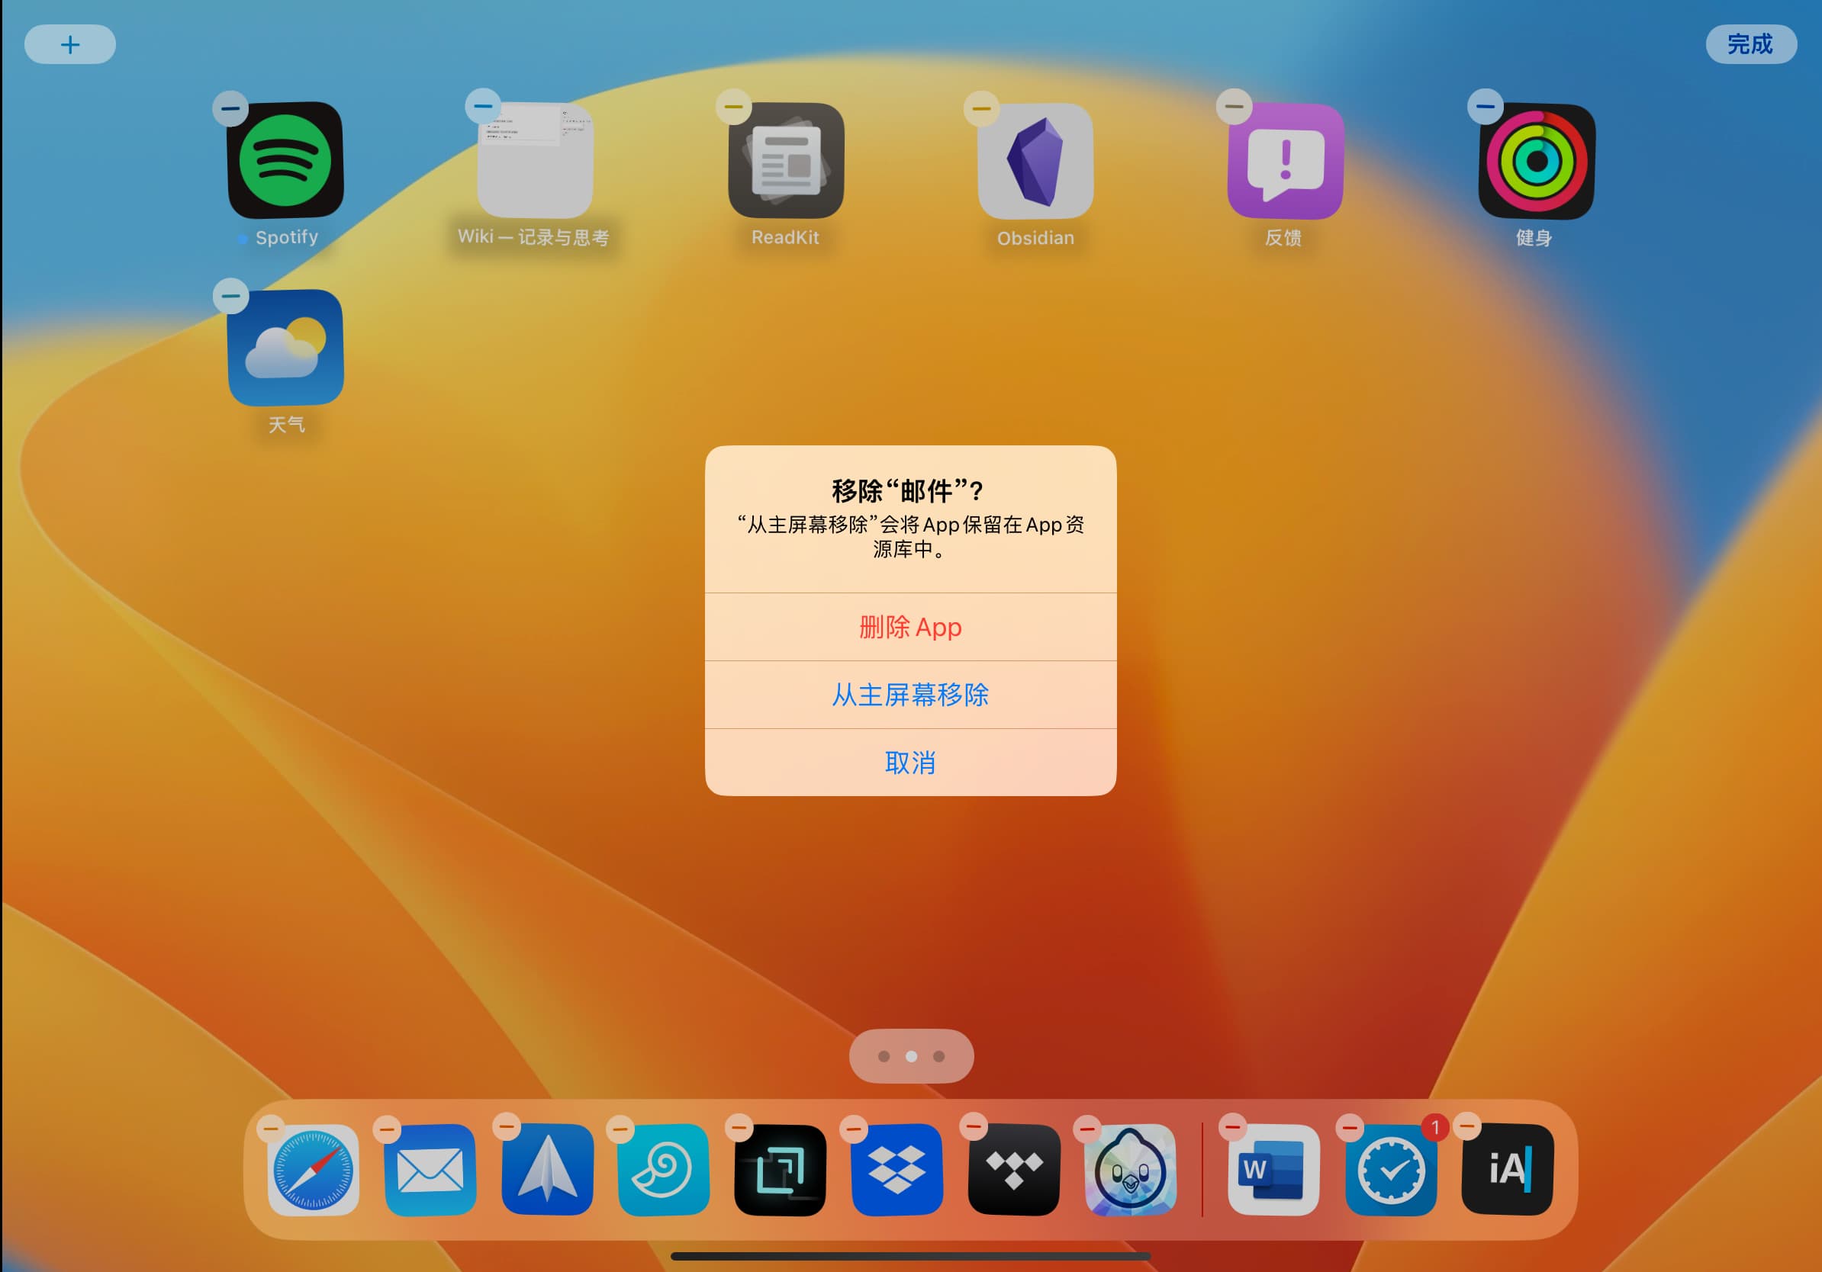
Task: Cancel the dialog with 取消
Action: click(x=910, y=762)
